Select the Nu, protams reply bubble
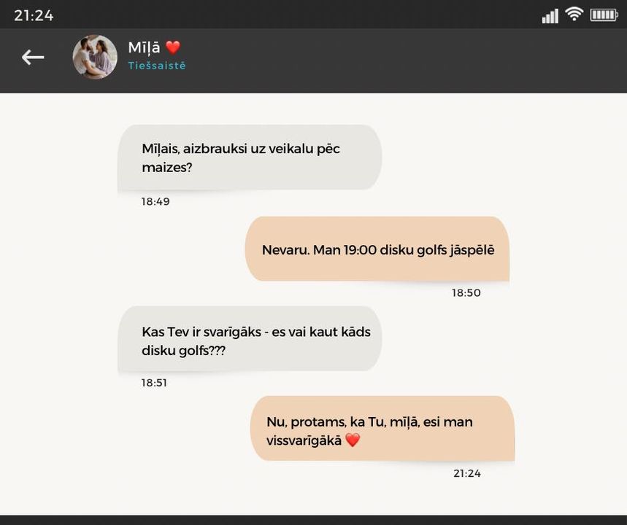 click(x=382, y=429)
